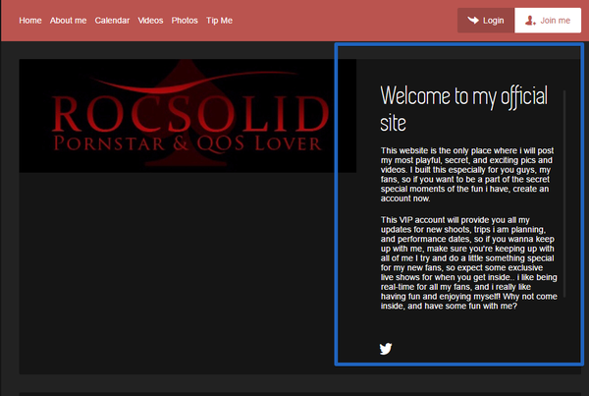589x396 pixels.
Task: Select Videos in the navigation bar
Action: [x=150, y=21]
